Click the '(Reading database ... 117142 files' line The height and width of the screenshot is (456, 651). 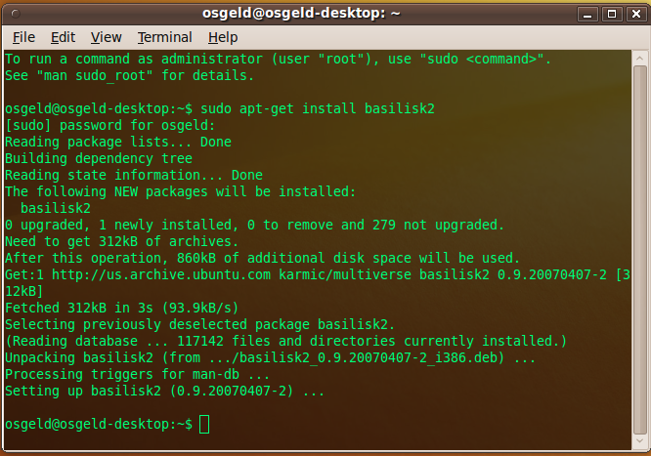(x=286, y=341)
